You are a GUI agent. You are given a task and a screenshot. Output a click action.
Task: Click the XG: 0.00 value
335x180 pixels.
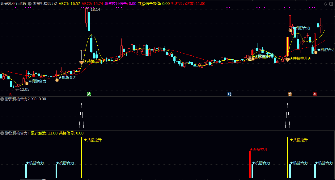[x=39, y=99]
